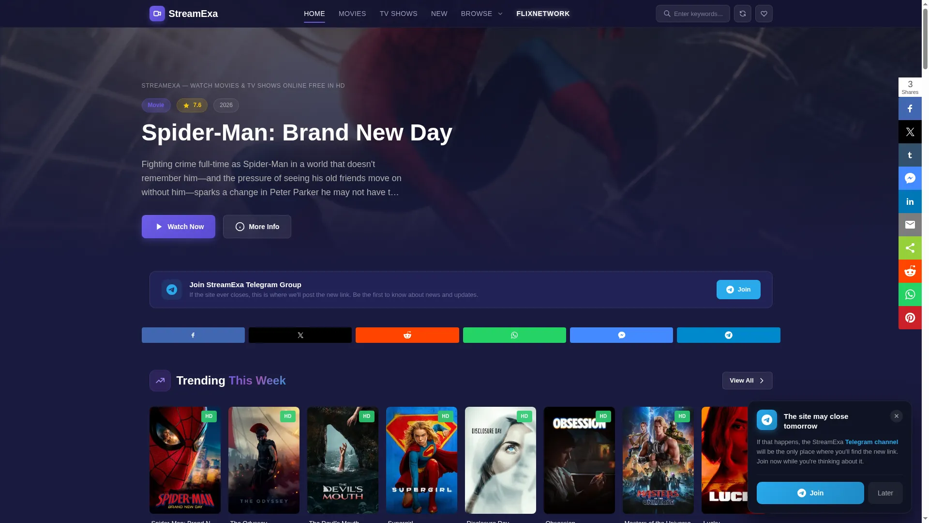View All trending titles
The height and width of the screenshot is (523, 929).
click(748, 381)
